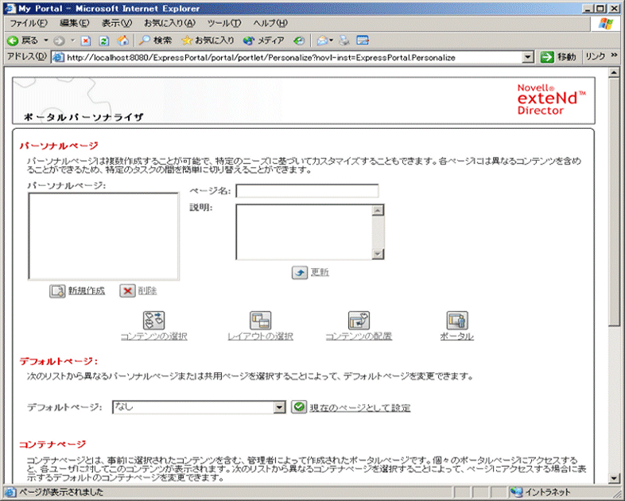Click the 更新 update arrow icon

pyautogui.click(x=300, y=273)
